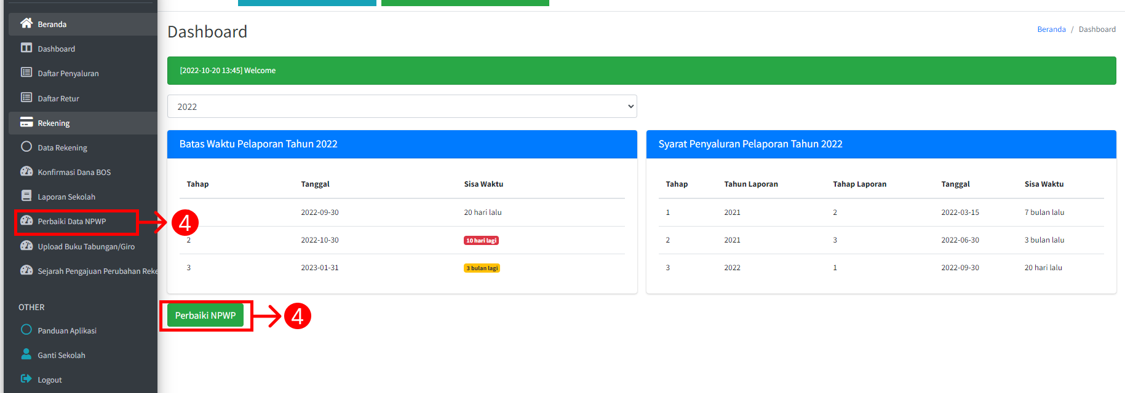Click the Logout exit icon
1125x393 pixels.
coord(26,379)
